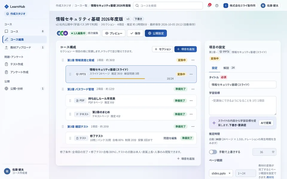This screenshot has width=287, height=179.
Task: Add a section with ＋セクション button
Action: (x=163, y=49)
